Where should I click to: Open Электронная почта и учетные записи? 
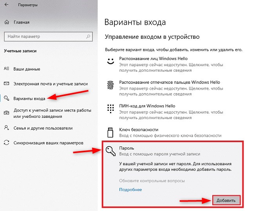coord(51,84)
